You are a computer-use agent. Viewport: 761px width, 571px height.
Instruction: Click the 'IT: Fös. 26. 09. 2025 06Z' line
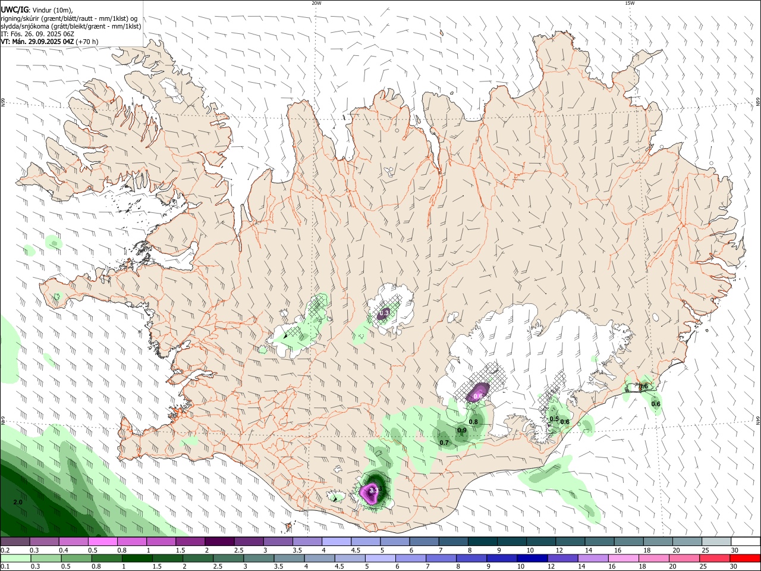point(37,34)
